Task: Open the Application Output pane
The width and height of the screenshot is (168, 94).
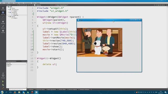Action: 51,90
